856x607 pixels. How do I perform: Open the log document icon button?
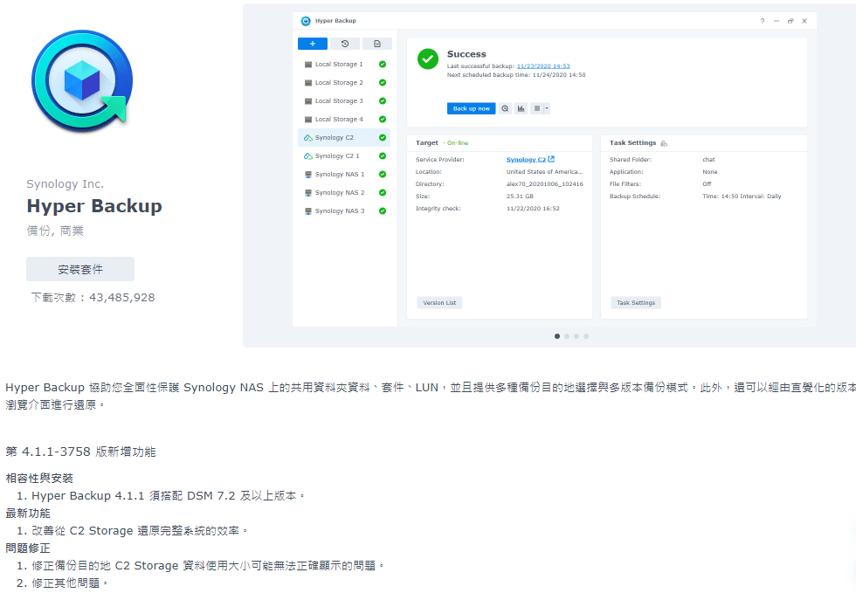[x=377, y=44]
